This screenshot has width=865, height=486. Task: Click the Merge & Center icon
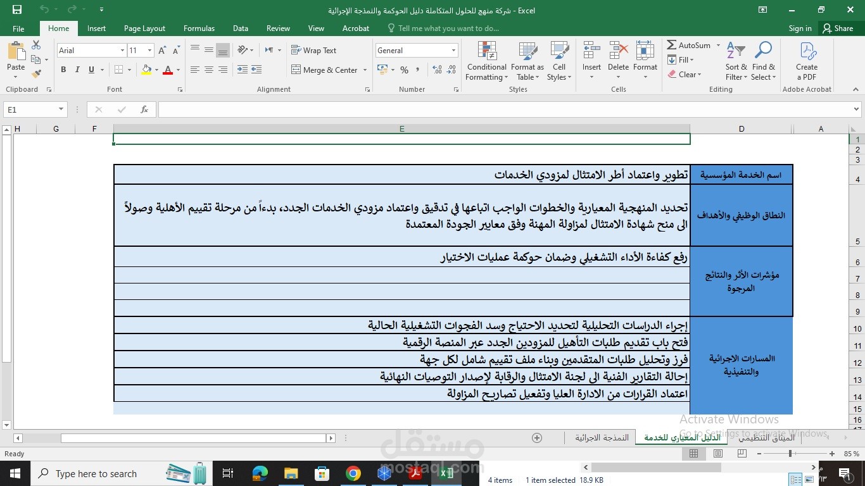[x=325, y=70]
